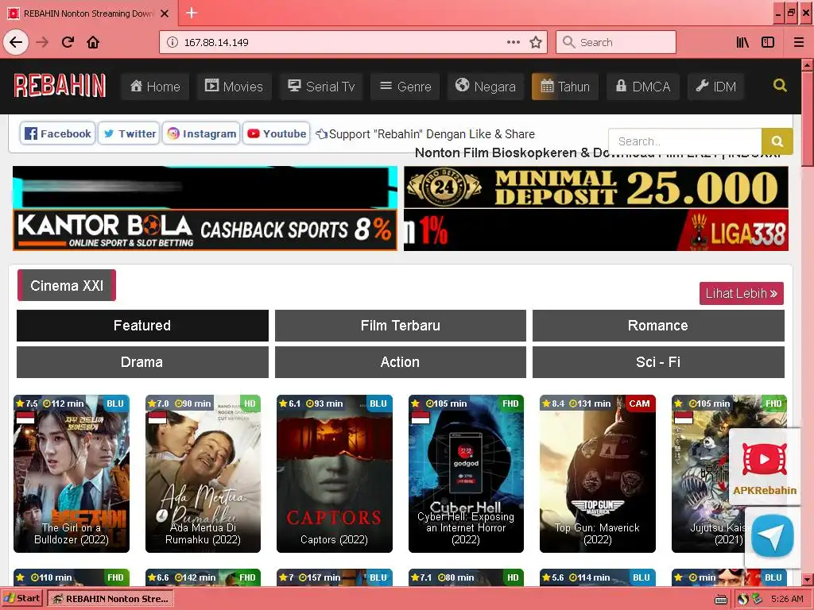
Task: Click the 5:26 AM taskbar clock
Action: point(787,599)
